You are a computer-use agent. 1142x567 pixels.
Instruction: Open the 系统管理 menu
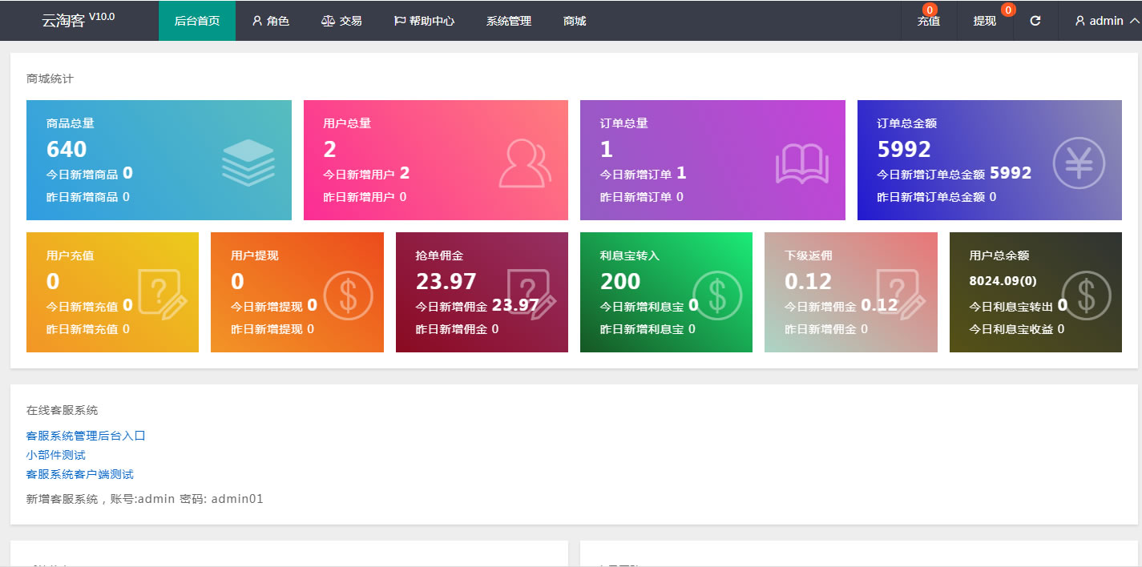508,21
